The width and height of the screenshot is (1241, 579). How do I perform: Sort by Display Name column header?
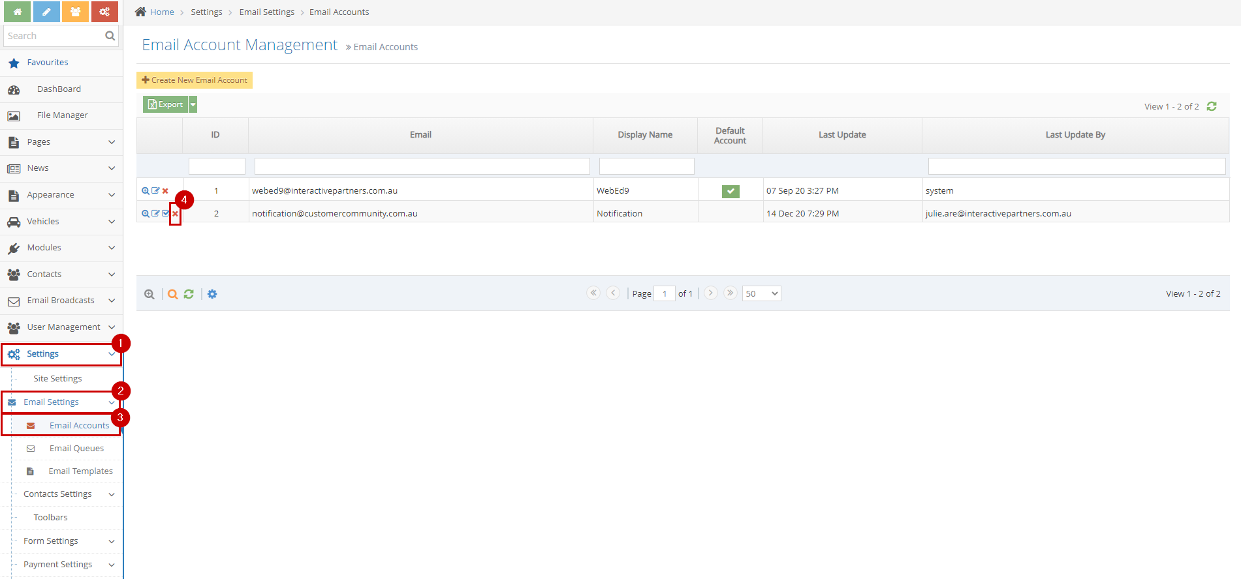click(x=645, y=135)
